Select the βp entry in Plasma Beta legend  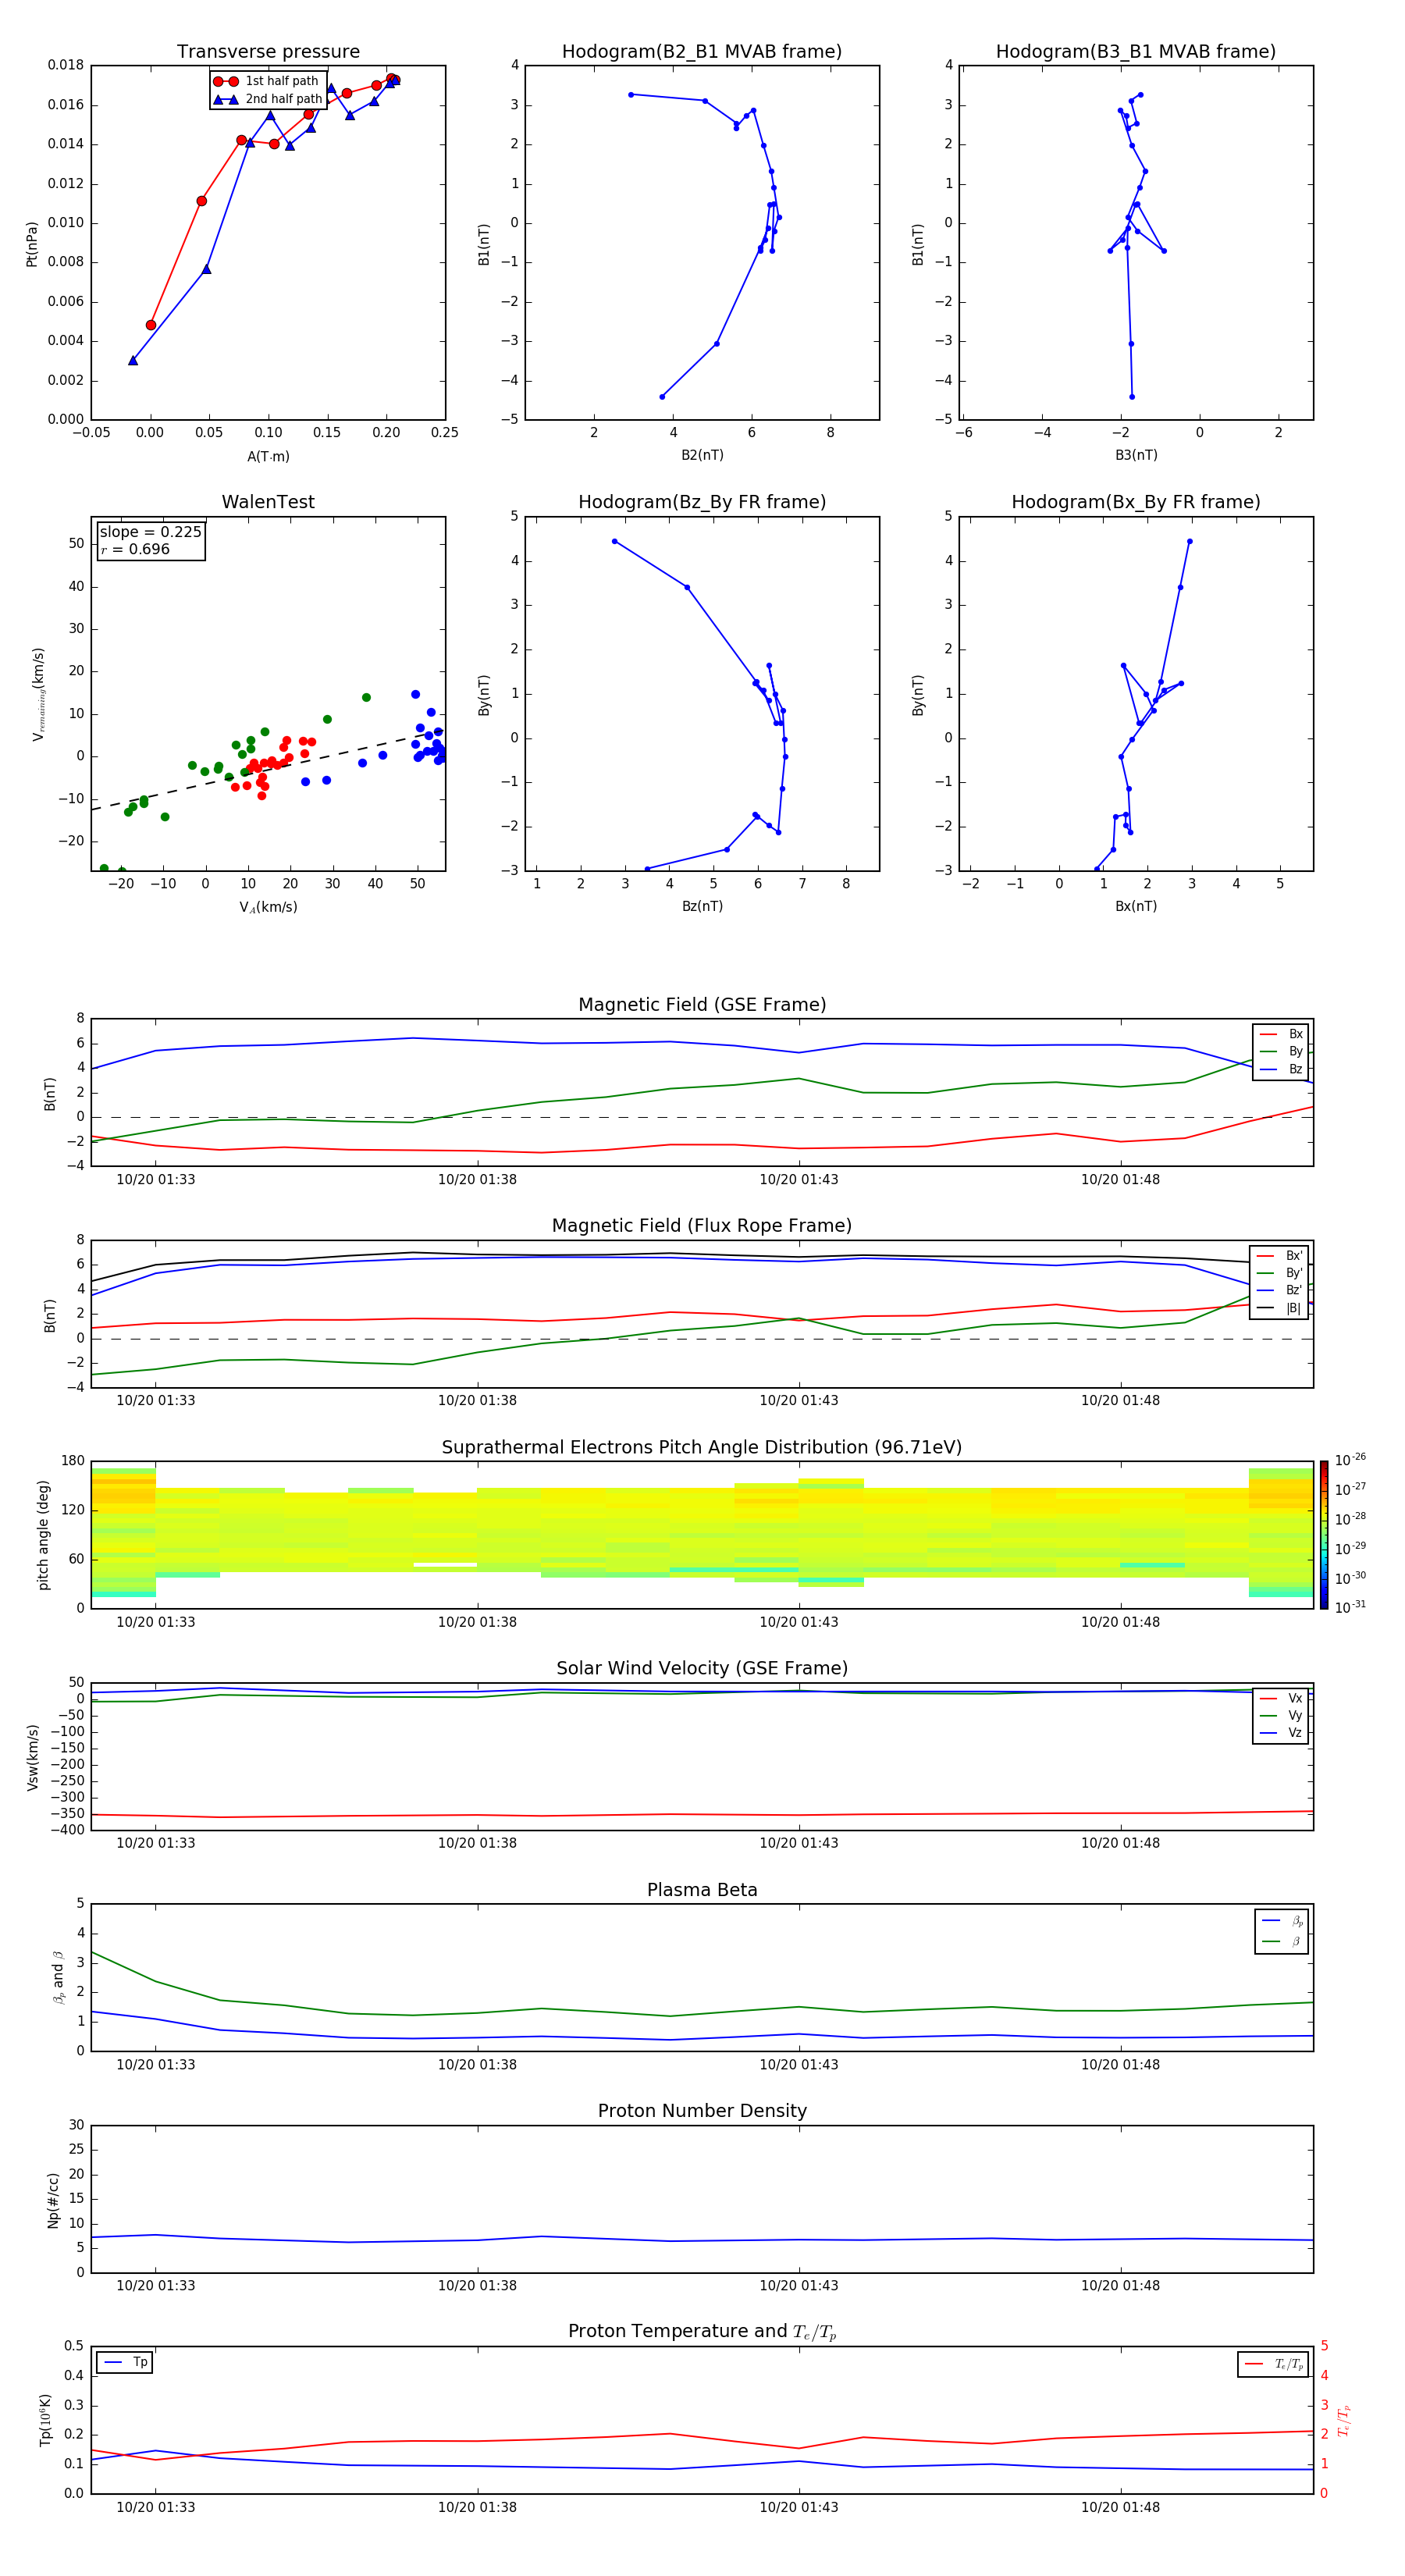(1282, 1921)
